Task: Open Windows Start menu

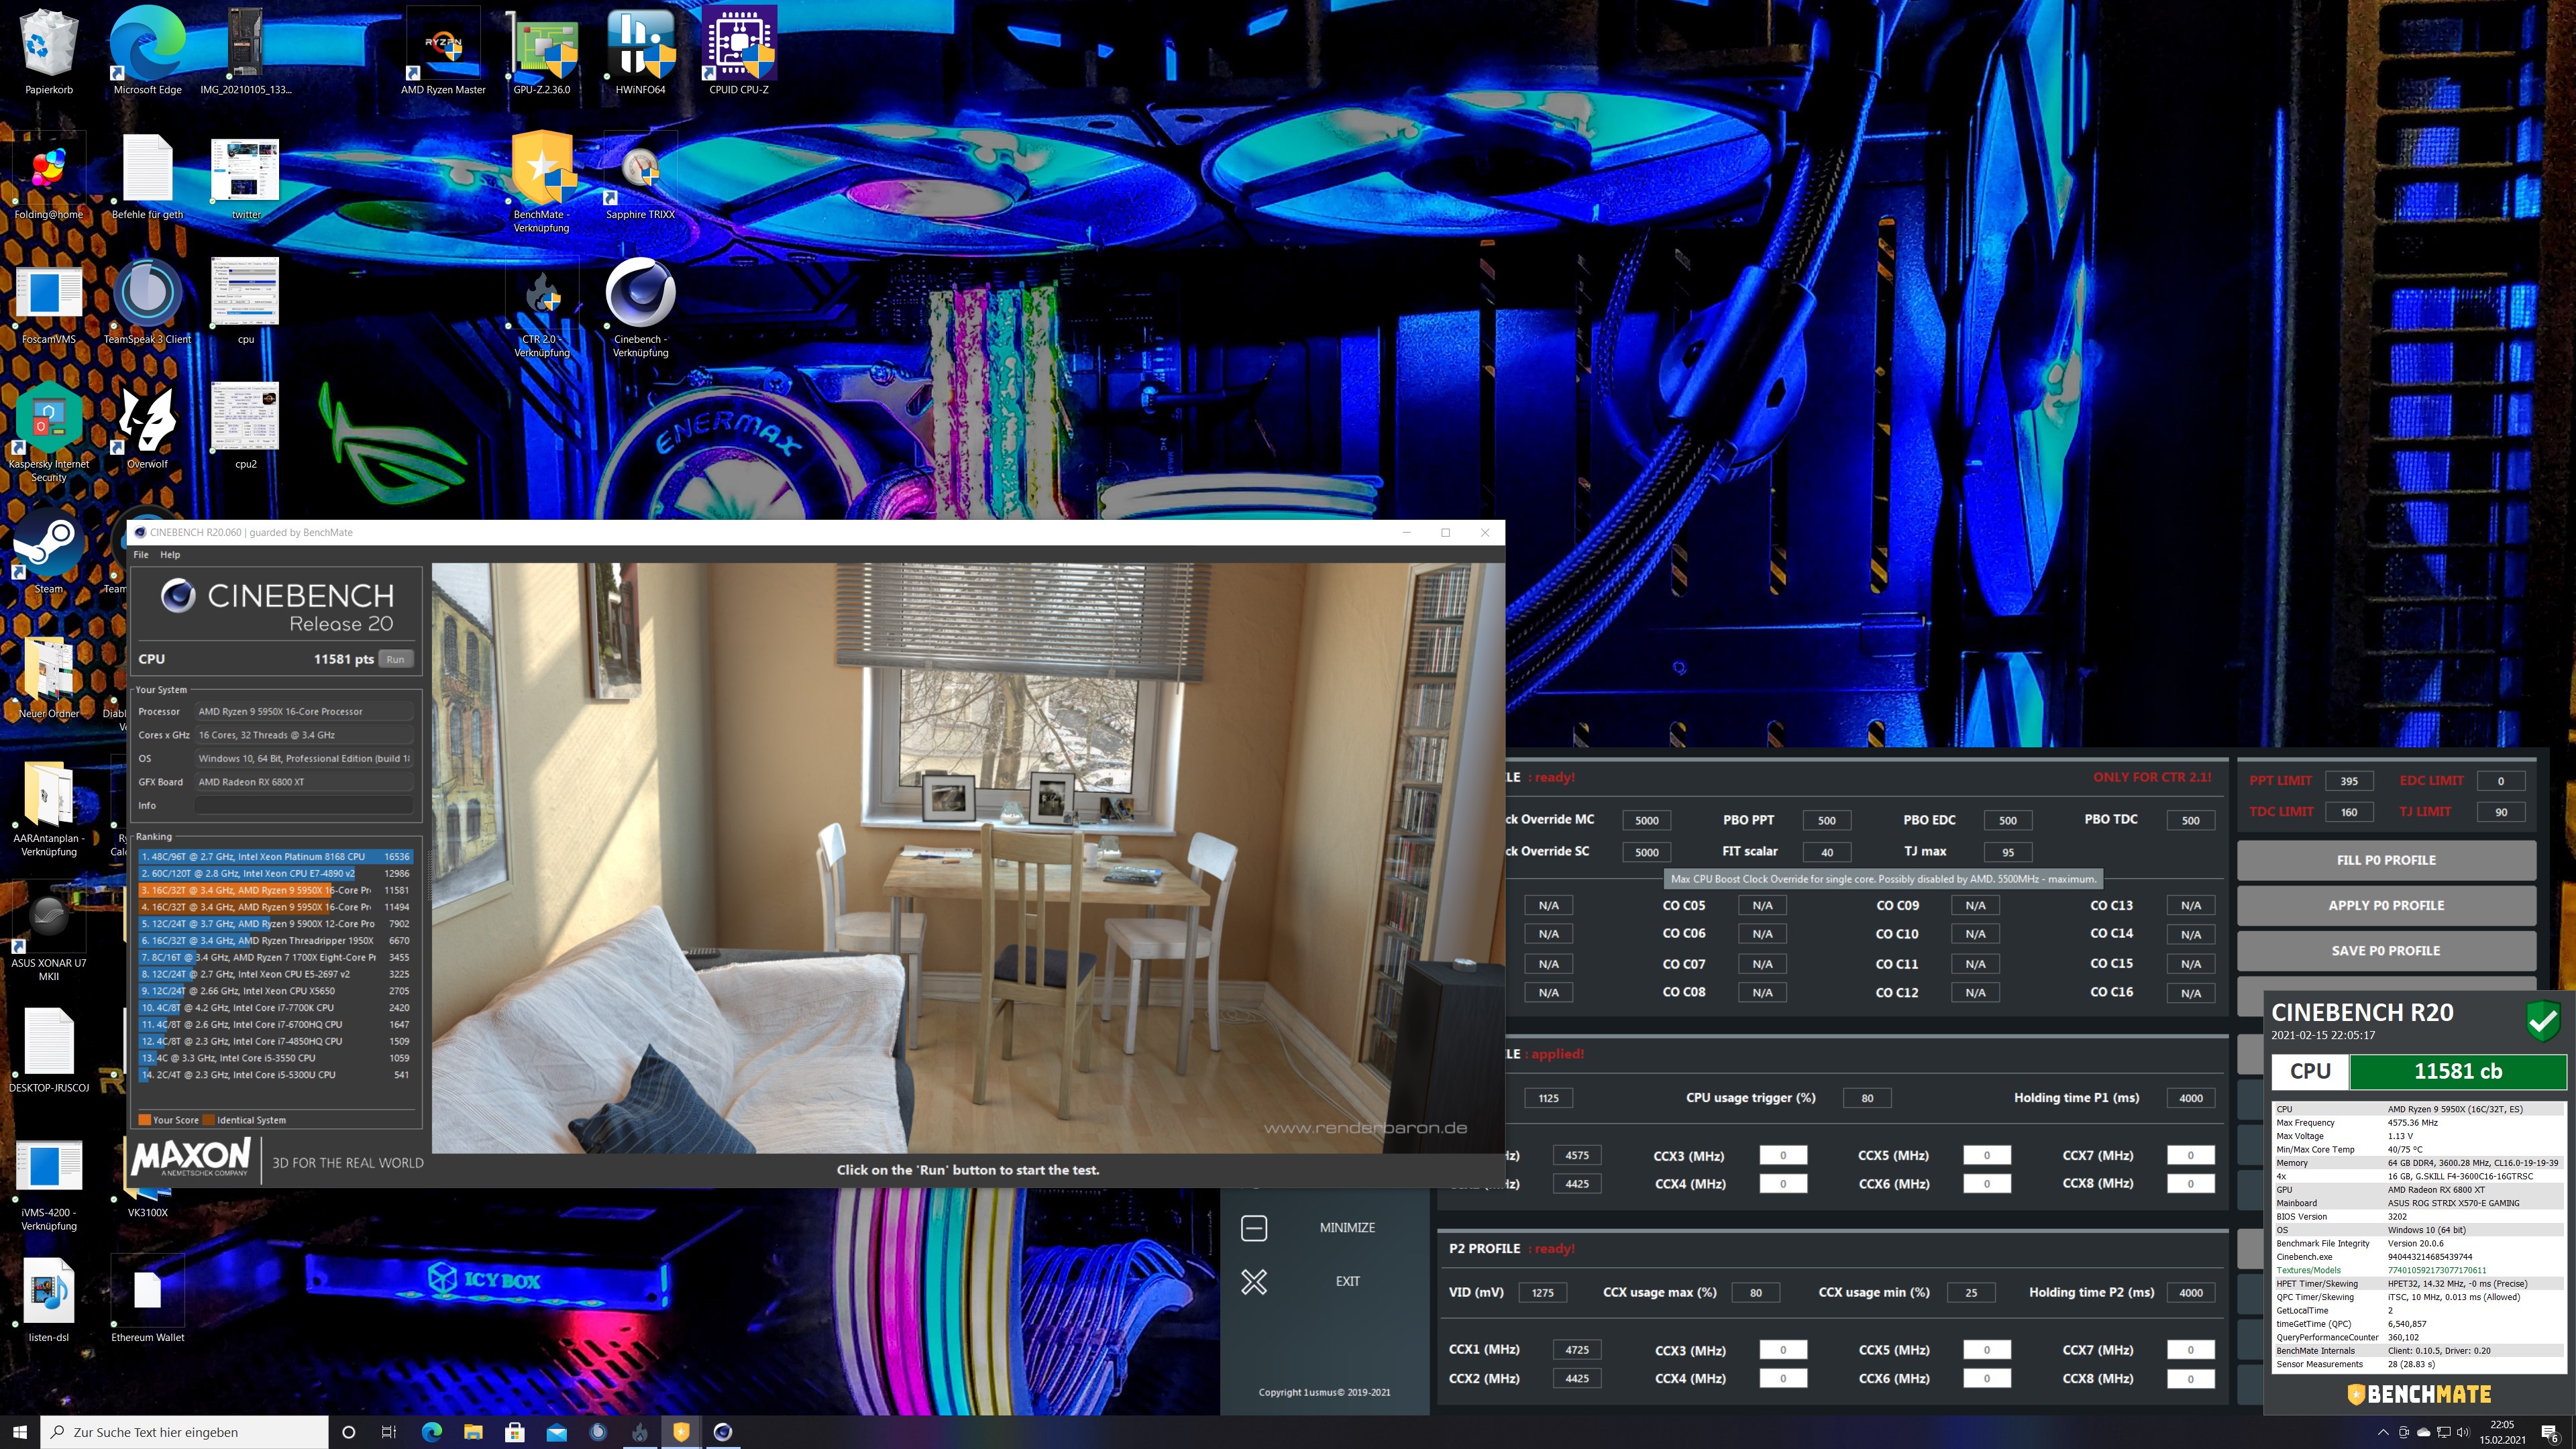Action: click(20, 1432)
